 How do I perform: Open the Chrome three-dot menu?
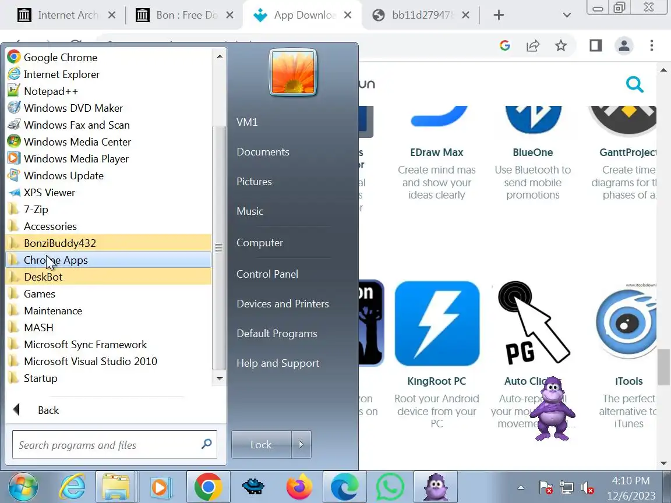[652, 45]
